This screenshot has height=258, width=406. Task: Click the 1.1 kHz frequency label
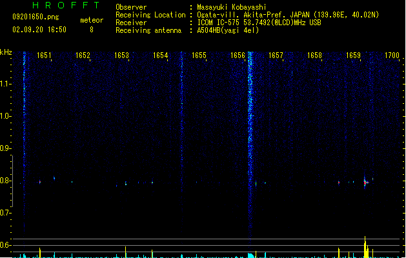5,84
